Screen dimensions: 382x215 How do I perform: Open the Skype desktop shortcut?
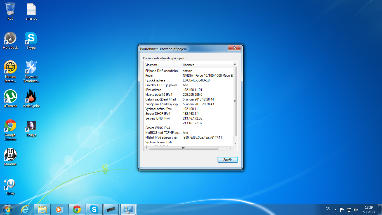31,39
